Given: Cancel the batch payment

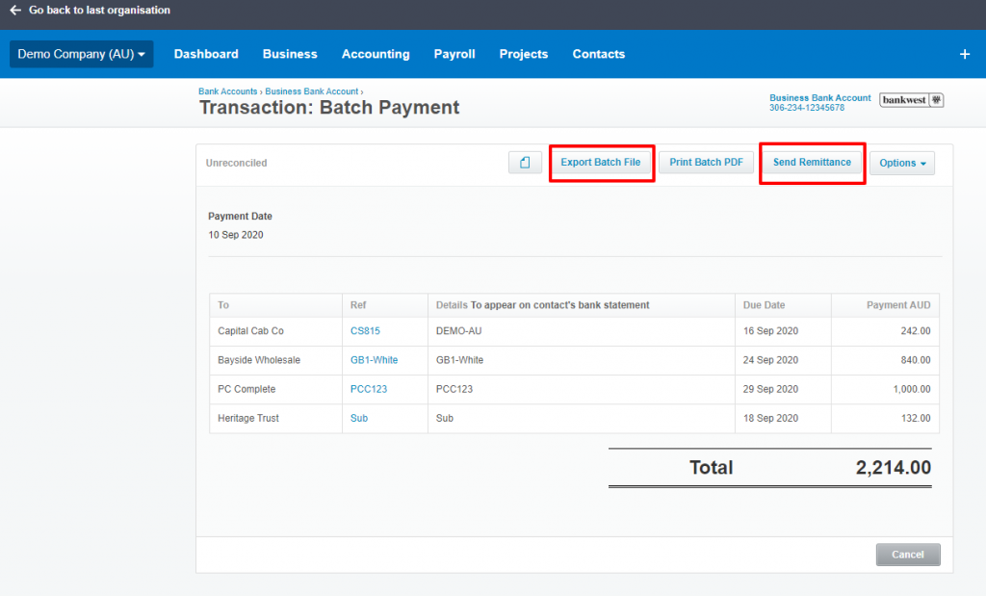Looking at the screenshot, I should coord(907,554).
